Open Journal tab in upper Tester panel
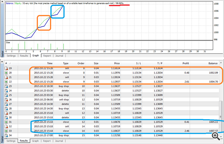Image resolution: width=224 pixels, height=144 pixels. [59, 56]
